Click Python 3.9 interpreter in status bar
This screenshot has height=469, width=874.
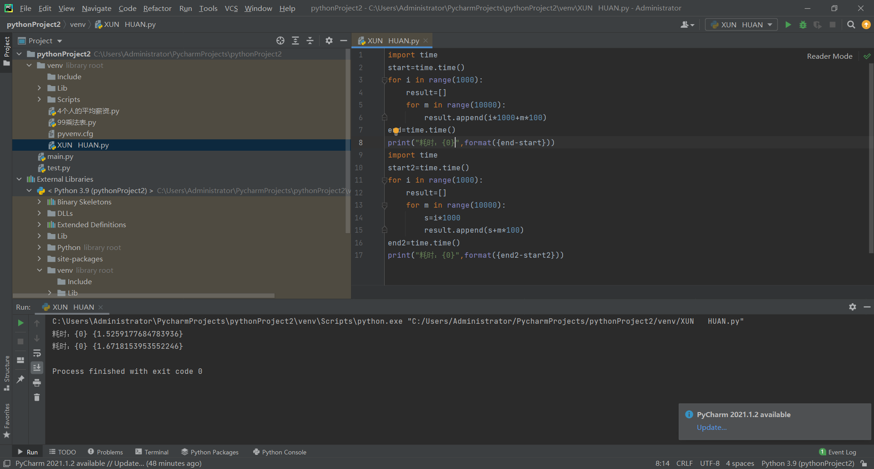(808, 463)
